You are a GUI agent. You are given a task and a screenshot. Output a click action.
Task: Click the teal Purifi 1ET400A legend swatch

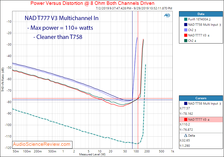[186, 19]
